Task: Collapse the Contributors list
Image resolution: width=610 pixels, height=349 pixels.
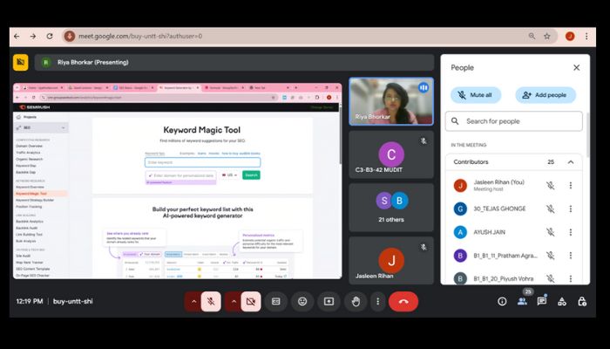Action: pos(571,162)
